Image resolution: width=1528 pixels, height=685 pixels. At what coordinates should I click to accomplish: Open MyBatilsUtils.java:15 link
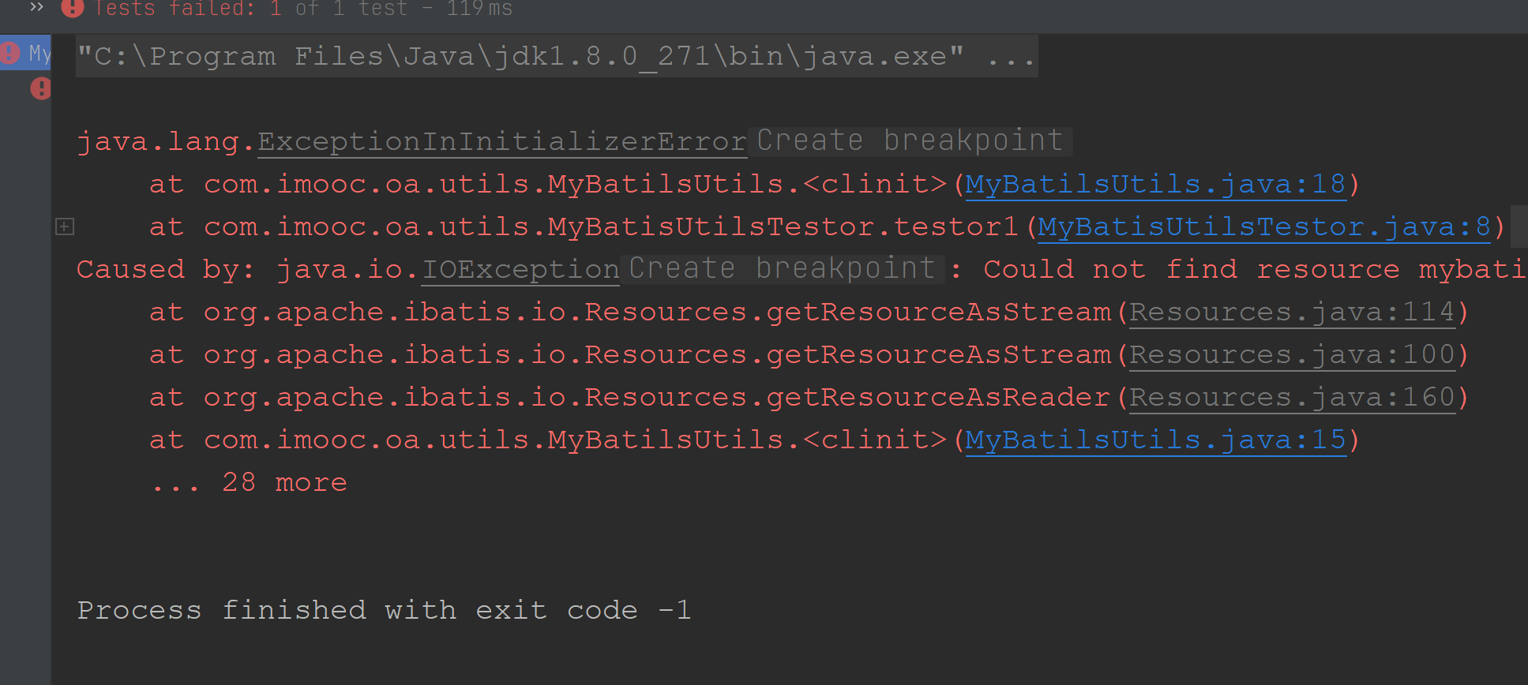tap(1155, 440)
